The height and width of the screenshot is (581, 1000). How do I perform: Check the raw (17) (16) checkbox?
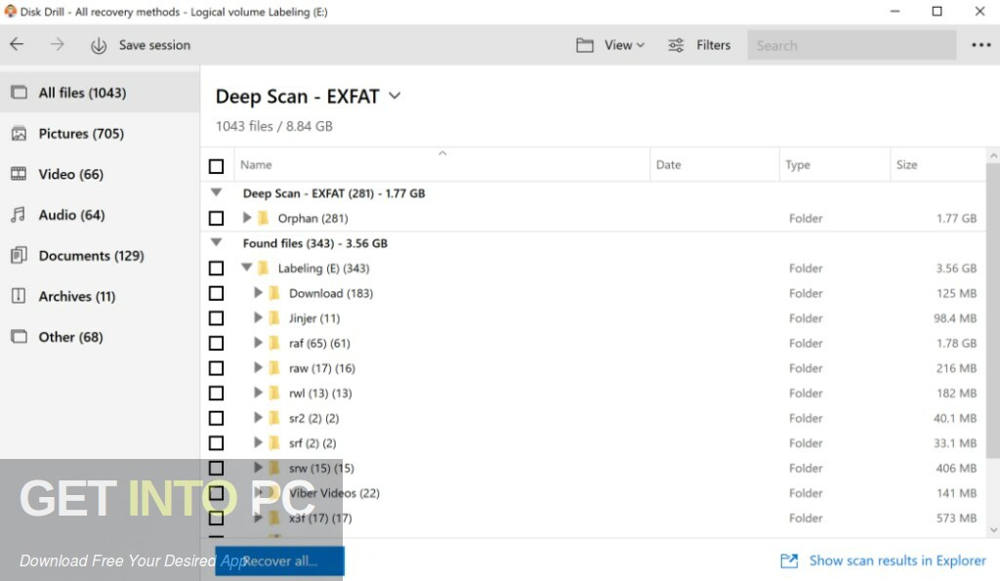point(216,368)
